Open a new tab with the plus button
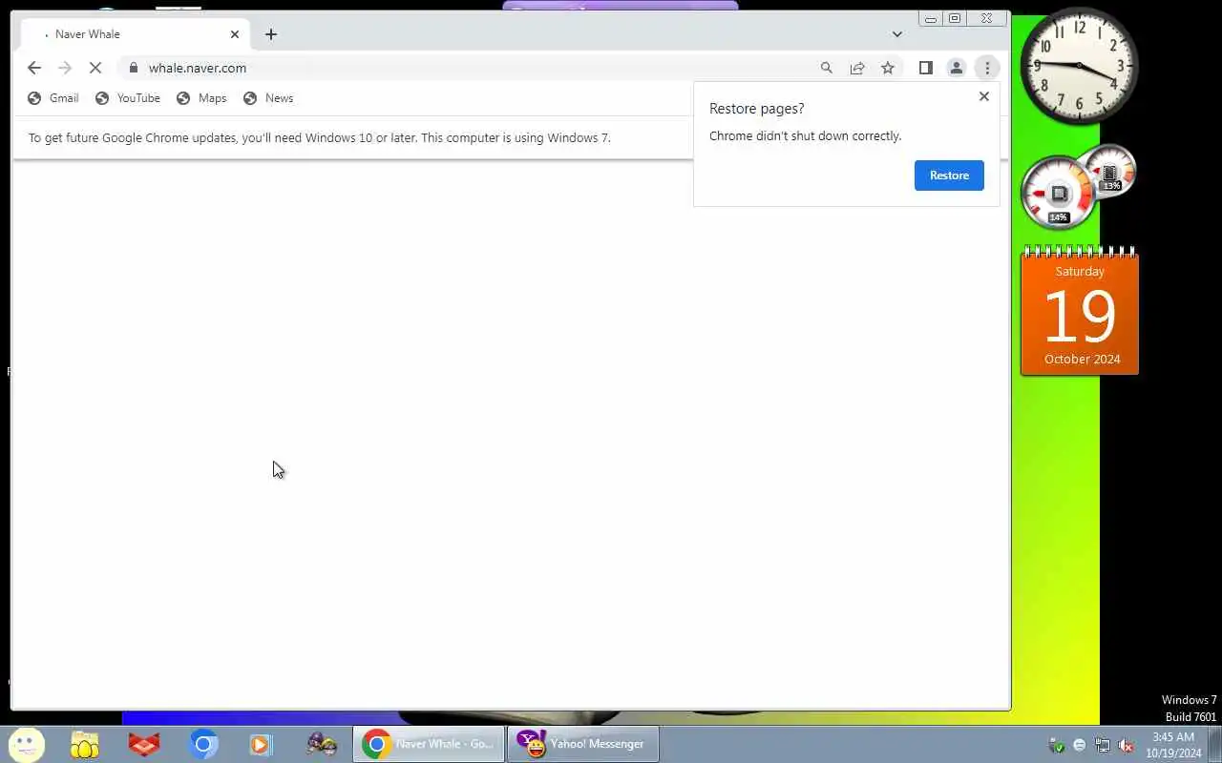The width and height of the screenshot is (1222, 763). pos(271,34)
